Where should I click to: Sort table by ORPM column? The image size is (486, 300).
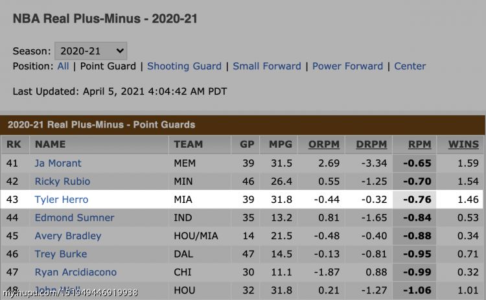pyautogui.click(x=324, y=144)
